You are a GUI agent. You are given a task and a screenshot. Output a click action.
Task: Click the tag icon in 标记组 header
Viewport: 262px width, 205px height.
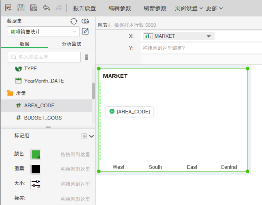tap(84, 136)
